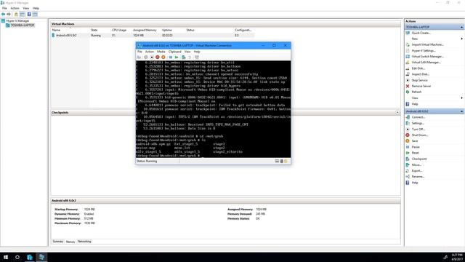Click the grayed Start icon in VM Connection toolbar
The image size is (465, 262).
click(146, 57)
